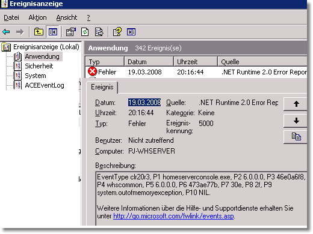Sort by Typ column header
313x234 pixels.
[105, 62]
